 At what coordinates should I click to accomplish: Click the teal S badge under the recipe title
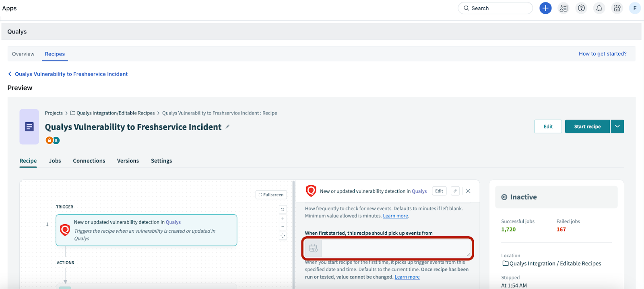[56, 140]
